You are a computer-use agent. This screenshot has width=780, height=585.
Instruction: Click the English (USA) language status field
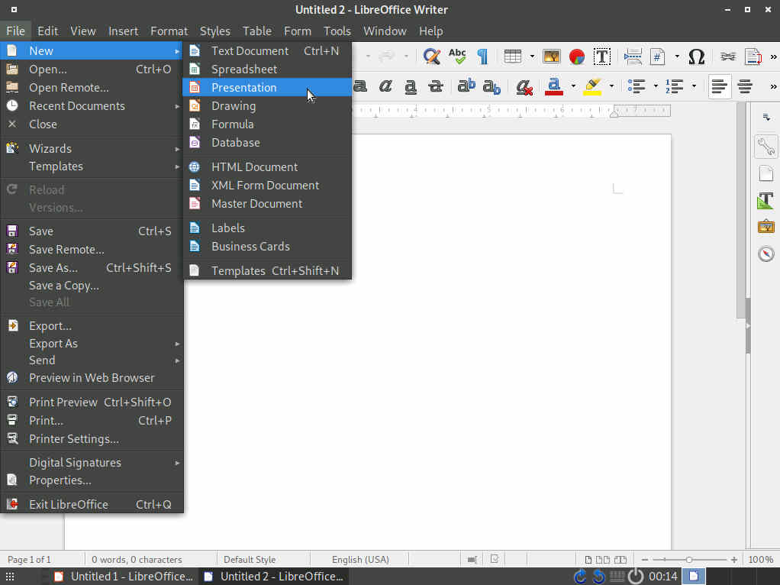[x=360, y=560]
